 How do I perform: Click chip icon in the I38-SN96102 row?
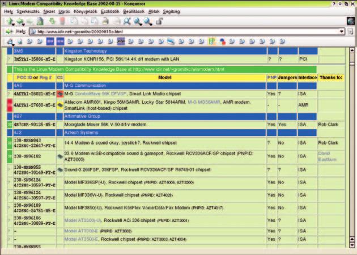(60, 156)
